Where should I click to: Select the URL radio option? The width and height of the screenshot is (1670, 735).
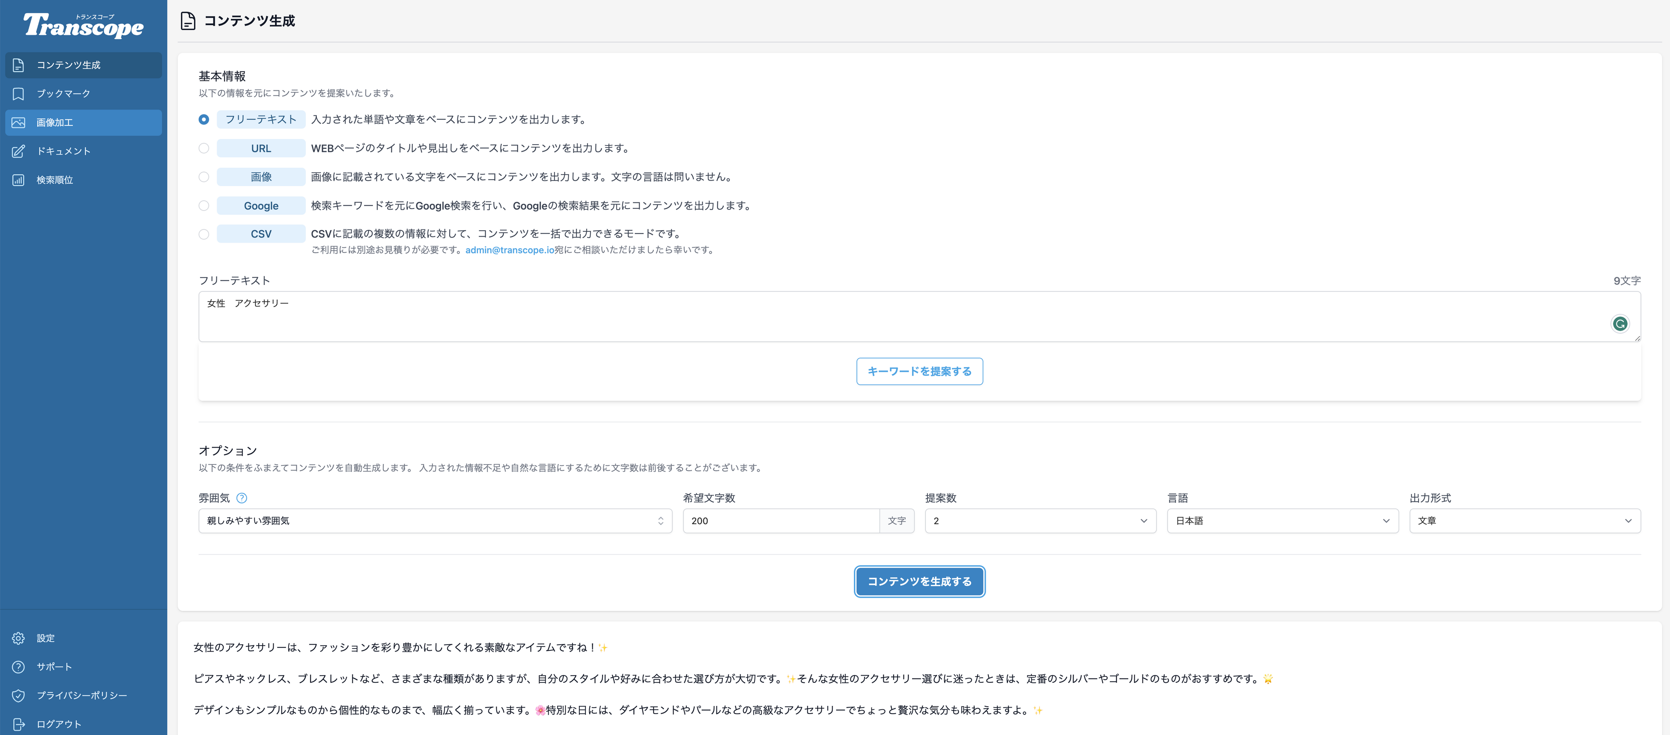pyautogui.click(x=203, y=148)
